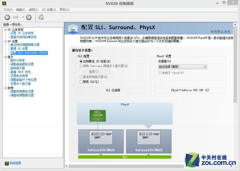Click the Back arrow button
This screenshot has height=171, width=240.
7,17
